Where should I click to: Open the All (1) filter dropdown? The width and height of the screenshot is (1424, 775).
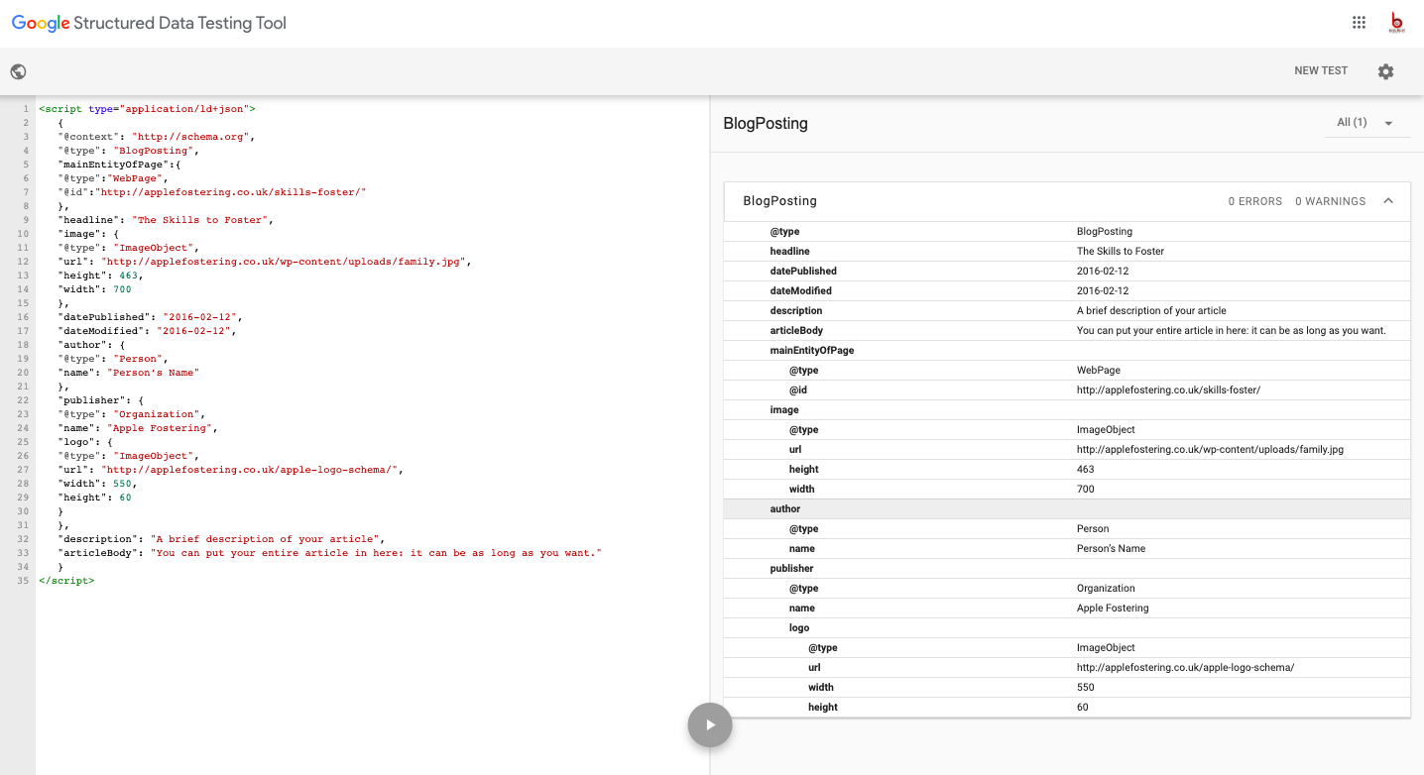tap(1365, 123)
